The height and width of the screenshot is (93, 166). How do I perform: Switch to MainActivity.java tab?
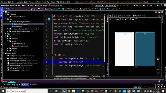(x=70, y=9)
